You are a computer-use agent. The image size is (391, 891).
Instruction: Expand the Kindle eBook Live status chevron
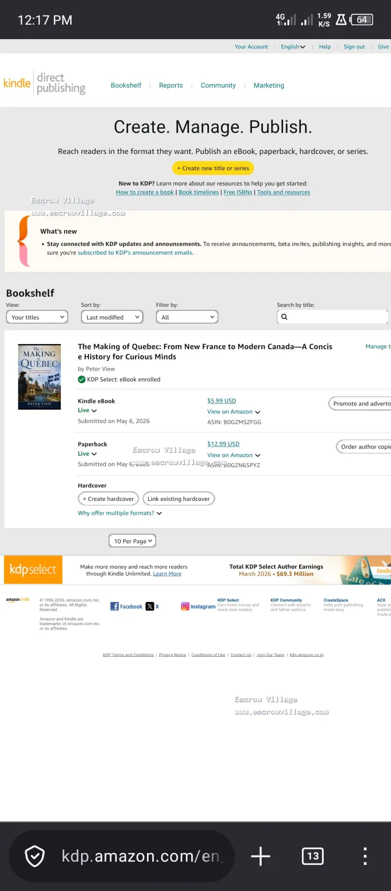pos(94,411)
